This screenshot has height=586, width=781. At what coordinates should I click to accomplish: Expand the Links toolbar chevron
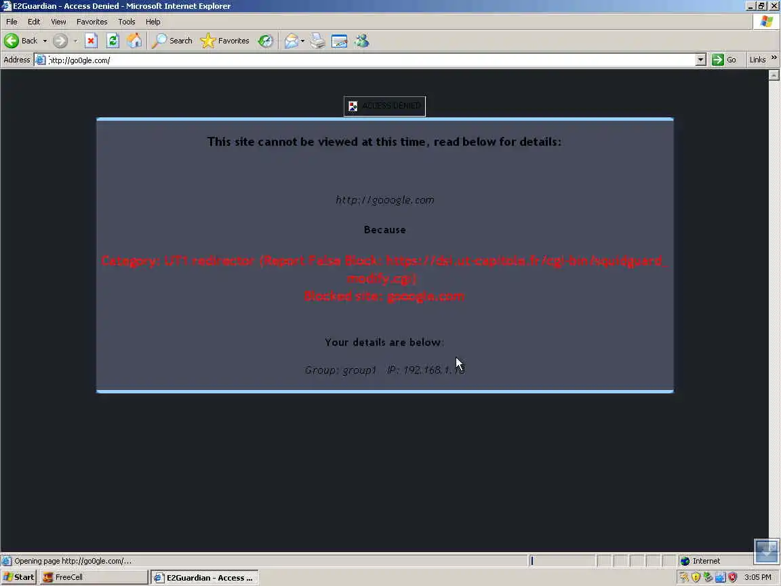click(774, 58)
